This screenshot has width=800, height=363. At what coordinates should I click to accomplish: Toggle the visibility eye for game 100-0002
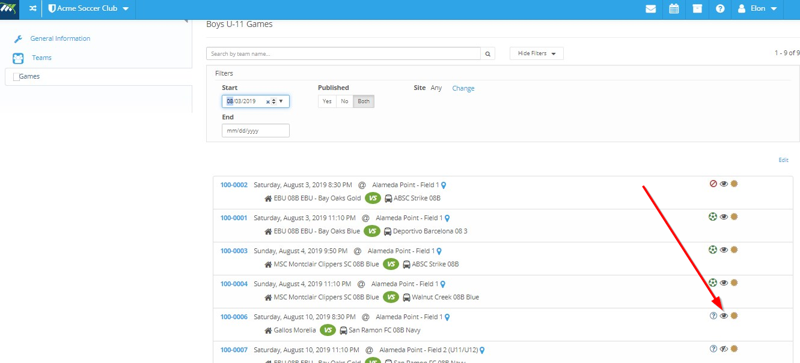point(724,184)
